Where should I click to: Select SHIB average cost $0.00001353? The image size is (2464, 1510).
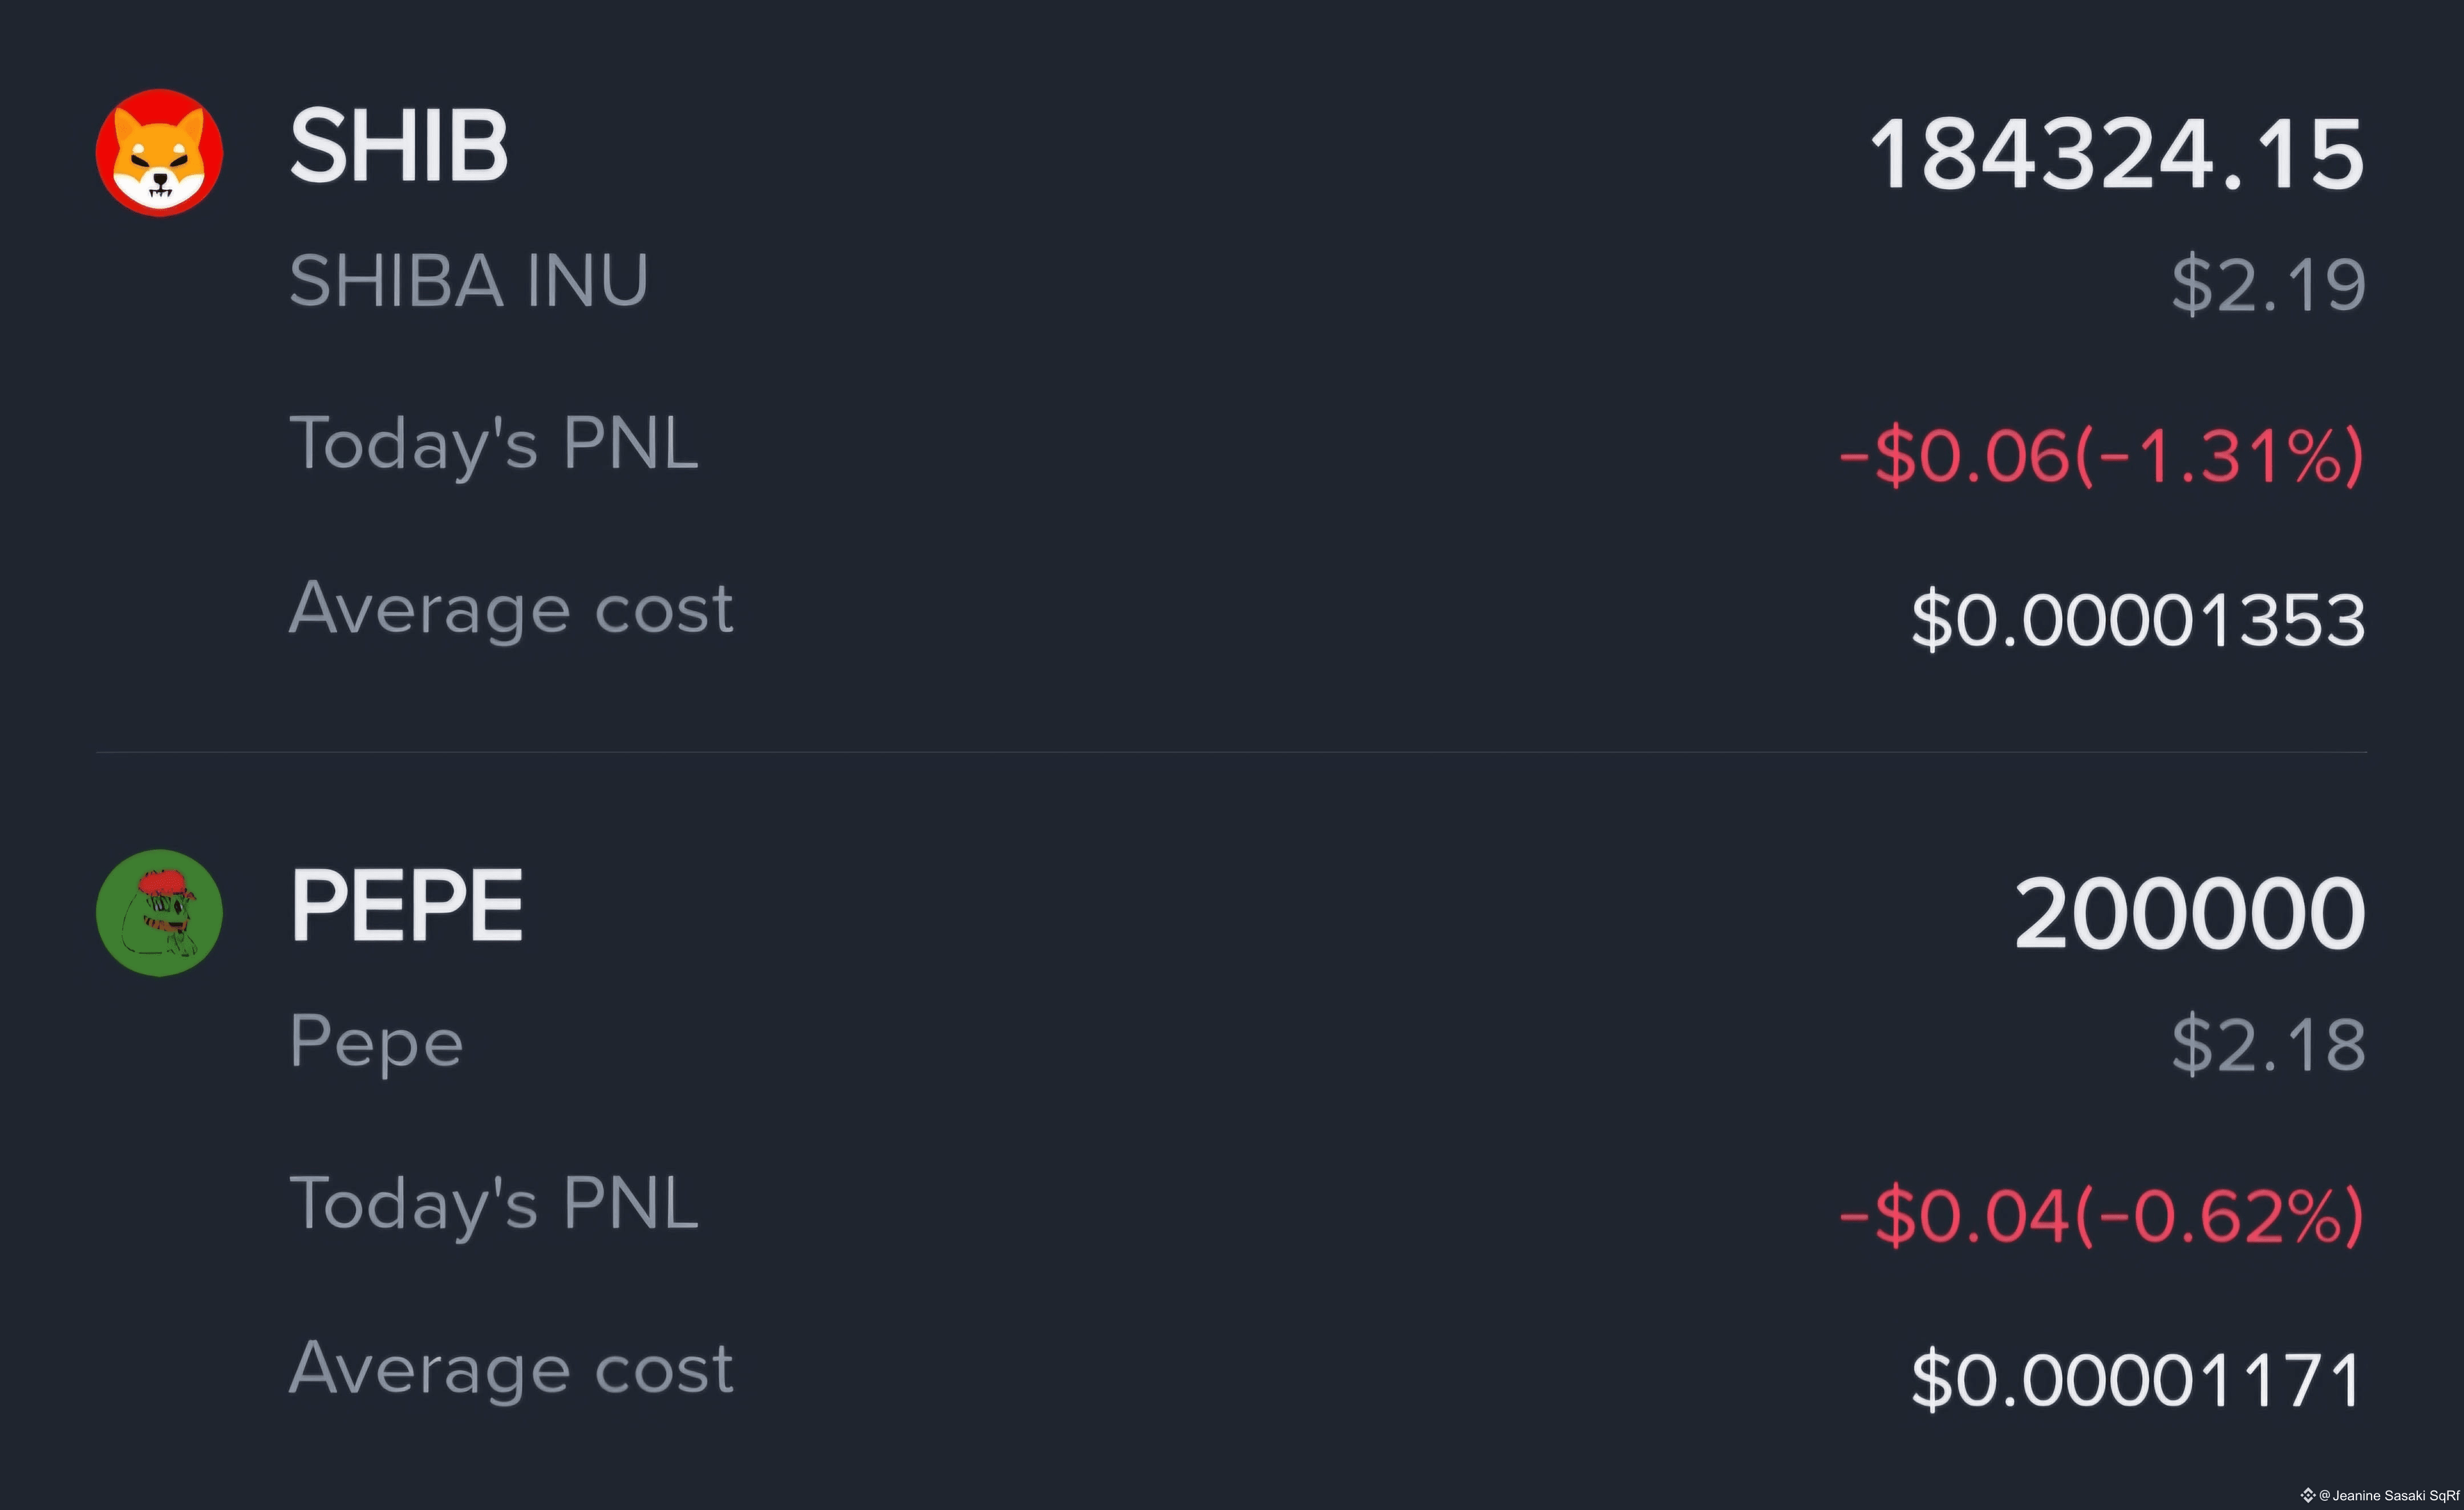coord(2138,620)
